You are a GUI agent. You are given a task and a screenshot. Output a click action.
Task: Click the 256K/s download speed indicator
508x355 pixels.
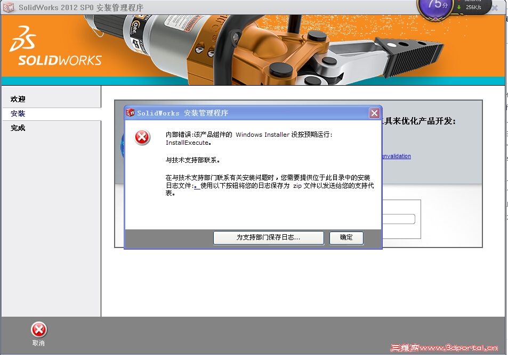[470, 7]
